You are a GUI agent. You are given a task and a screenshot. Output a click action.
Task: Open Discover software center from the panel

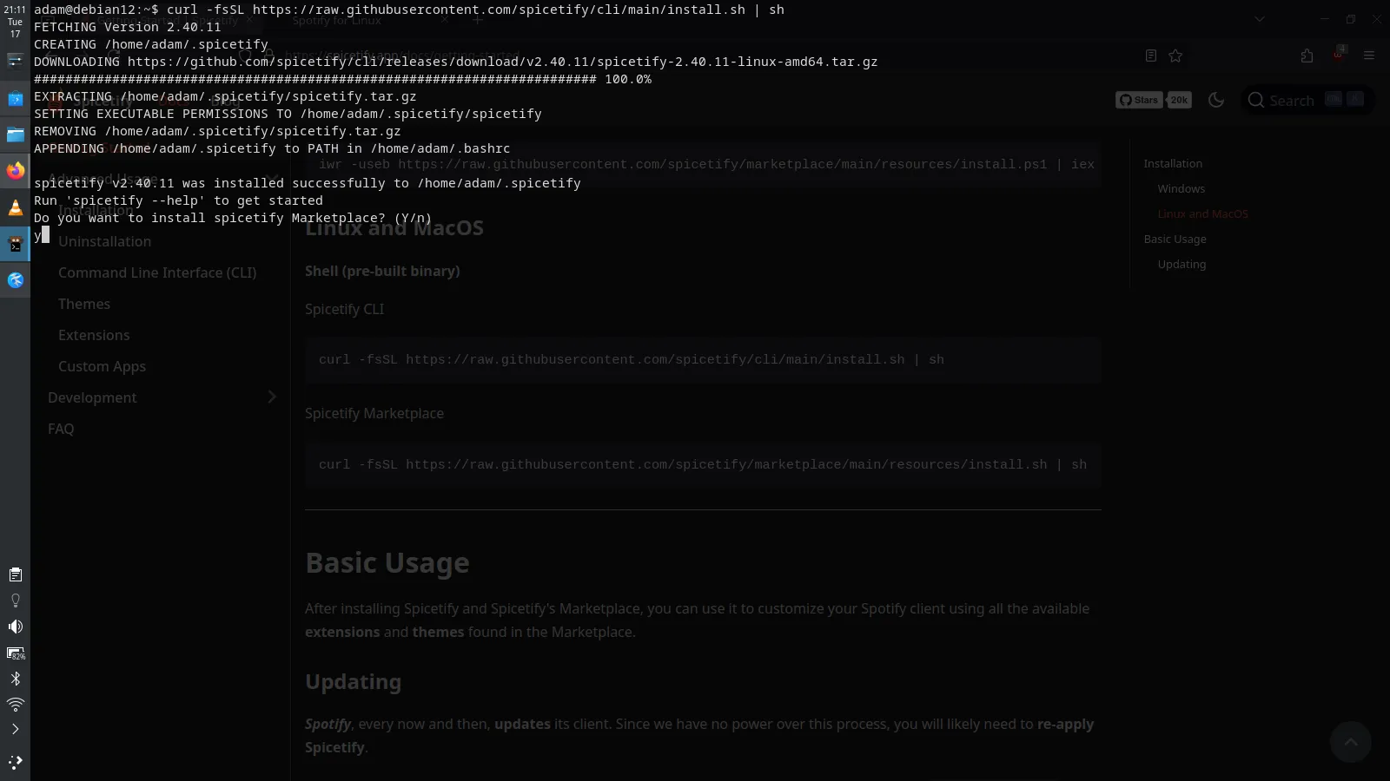(x=15, y=98)
